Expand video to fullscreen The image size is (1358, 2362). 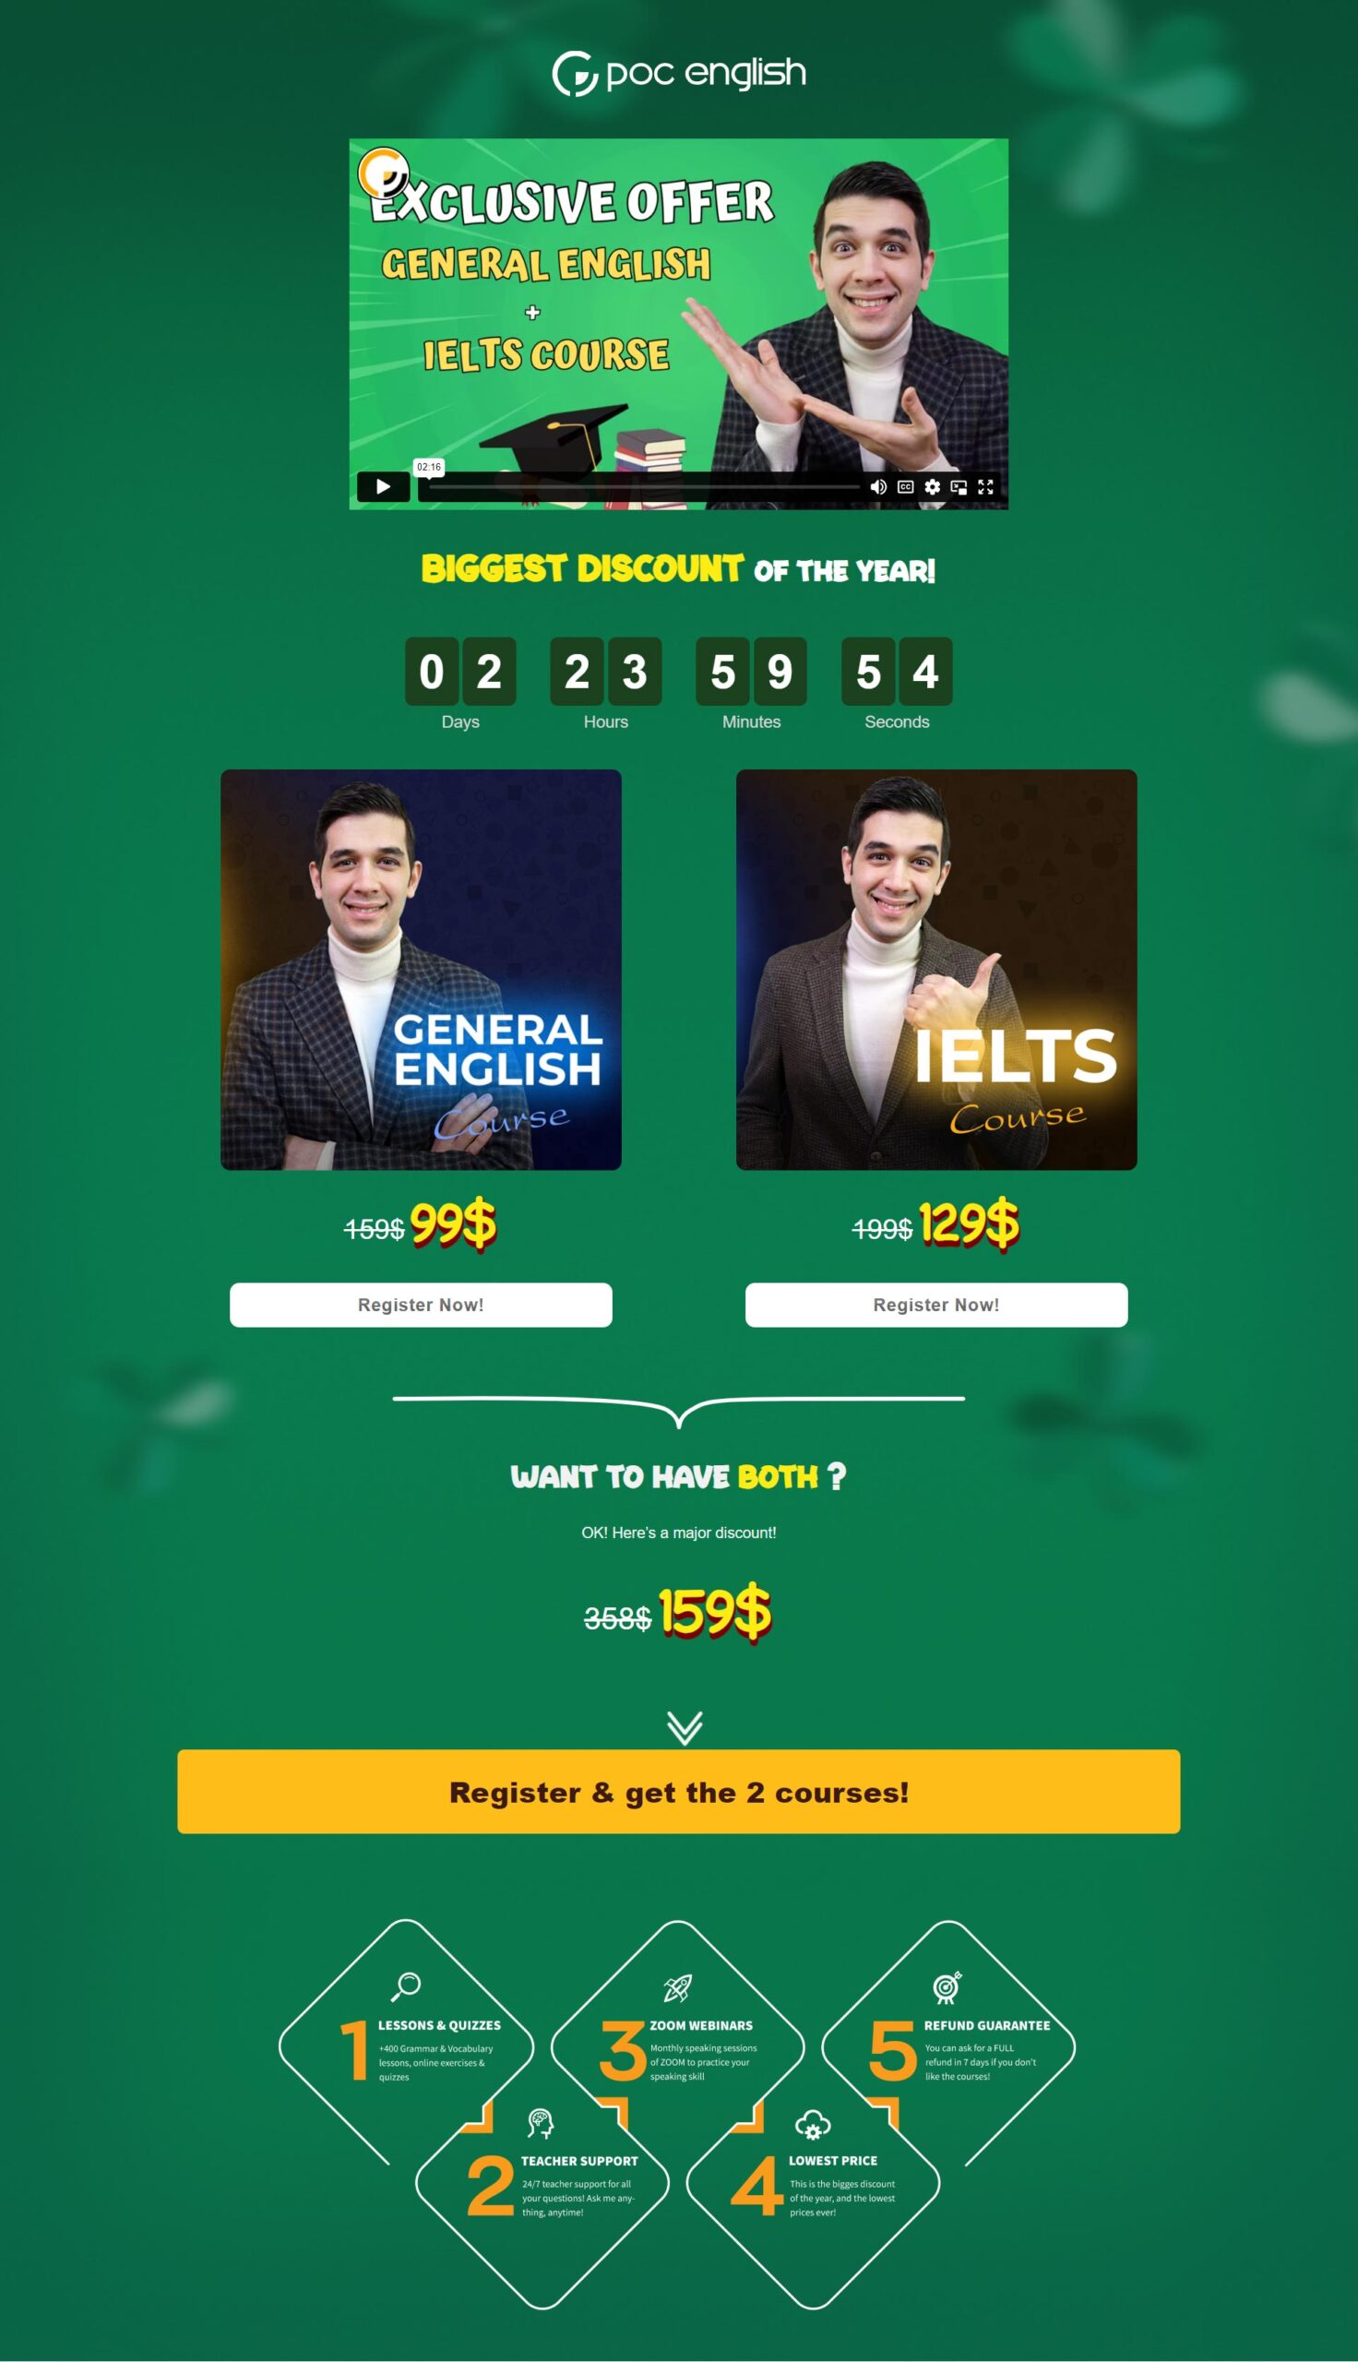click(985, 487)
